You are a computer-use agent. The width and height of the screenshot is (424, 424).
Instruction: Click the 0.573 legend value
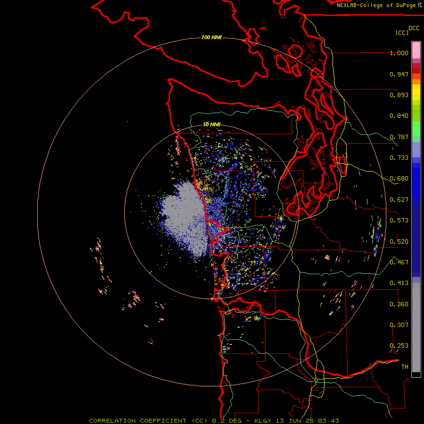click(399, 220)
